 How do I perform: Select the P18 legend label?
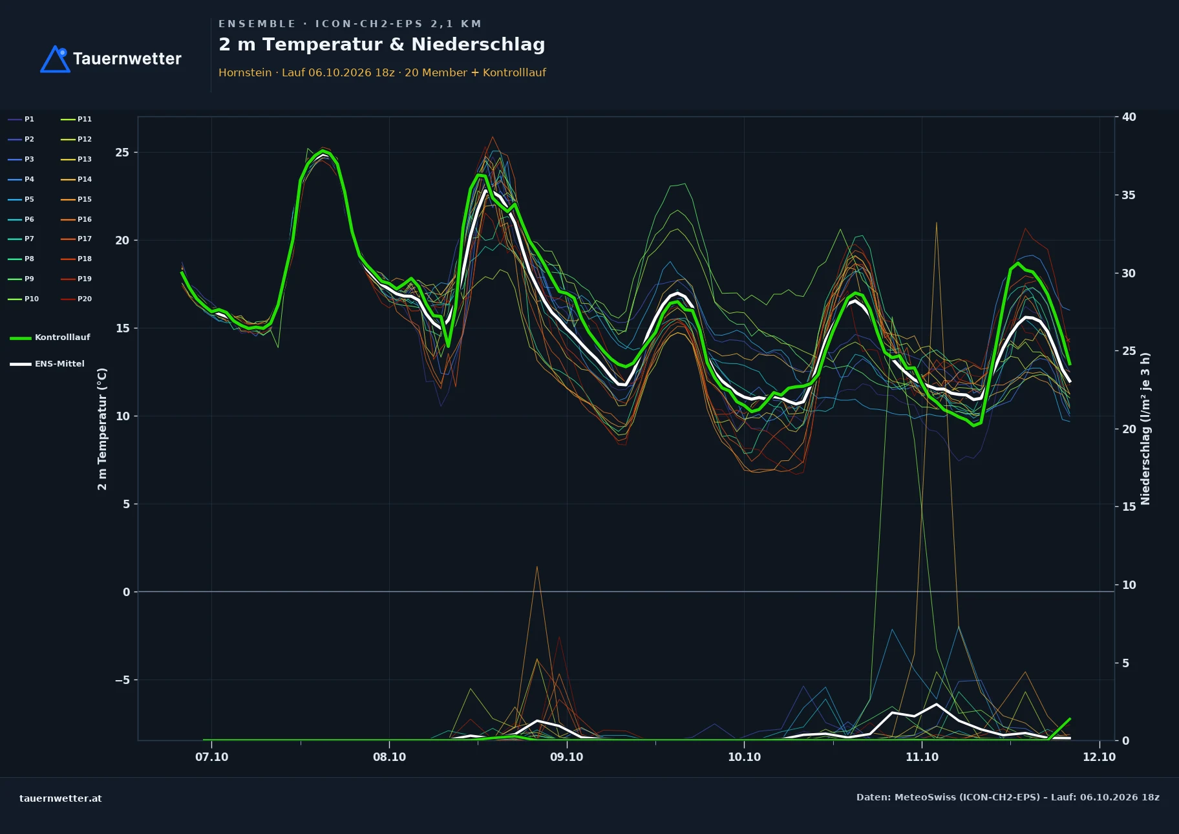coord(85,259)
